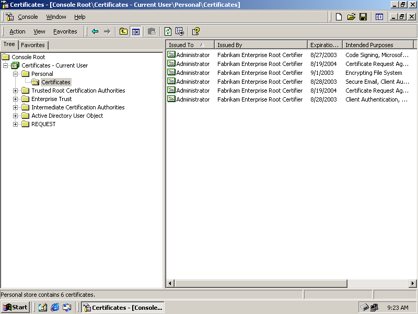Toggle Show/Hide Console Tree button
The image size is (418, 314).
tap(136, 31)
